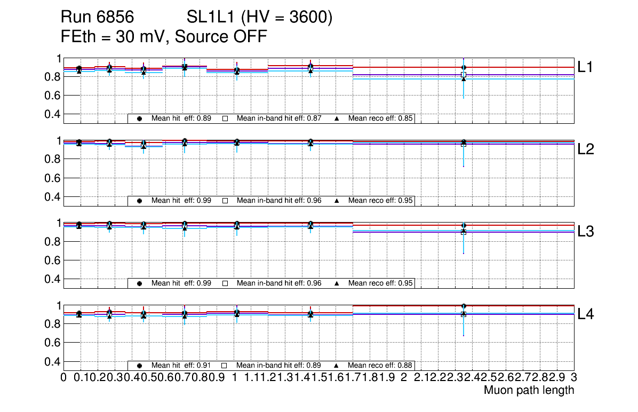Click the 'SL1L1 (HV = 3600)' heading
The height and width of the screenshot is (412, 638).
(259, 18)
